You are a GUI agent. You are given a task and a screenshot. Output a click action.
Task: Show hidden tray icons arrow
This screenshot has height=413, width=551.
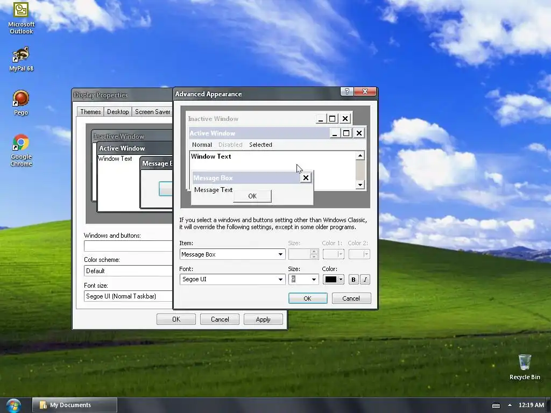pyautogui.click(x=510, y=405)
